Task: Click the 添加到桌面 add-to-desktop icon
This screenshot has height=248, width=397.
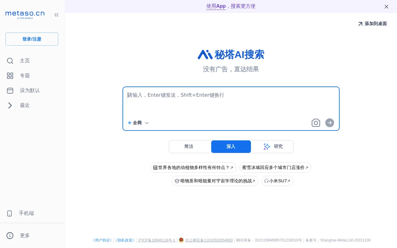Action: [360, 24]
